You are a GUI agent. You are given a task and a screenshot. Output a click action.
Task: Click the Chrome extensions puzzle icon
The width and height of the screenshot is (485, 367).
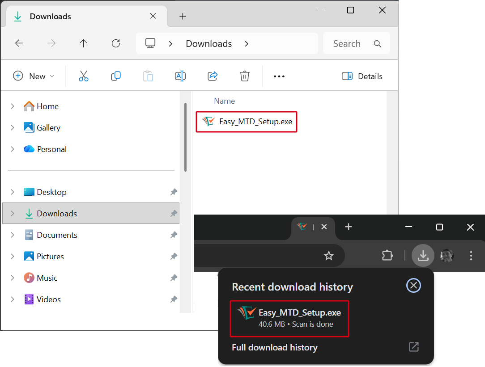pos(387,256)
